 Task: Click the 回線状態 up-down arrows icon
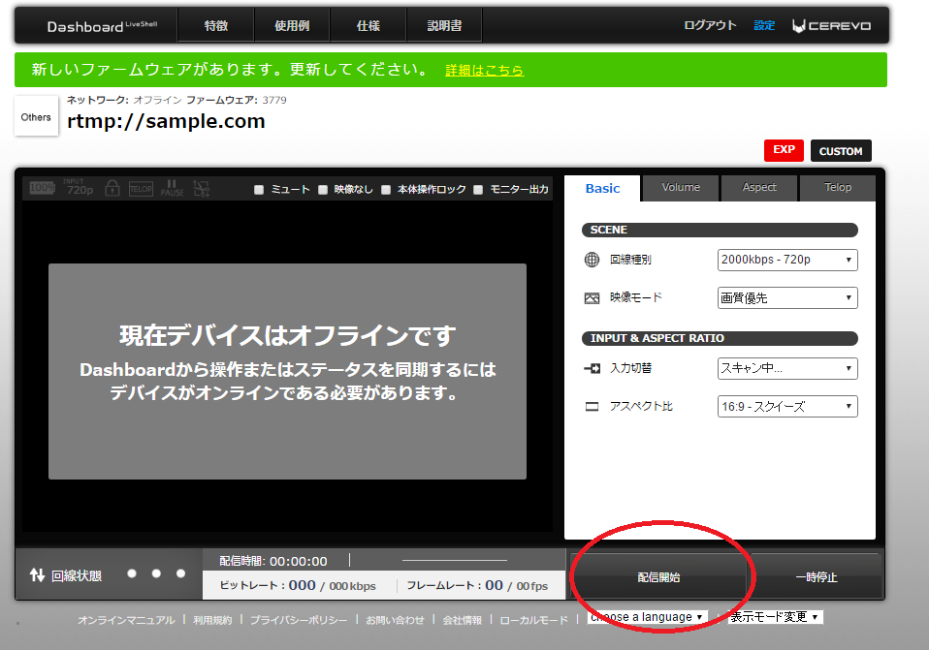click(35, 572)
